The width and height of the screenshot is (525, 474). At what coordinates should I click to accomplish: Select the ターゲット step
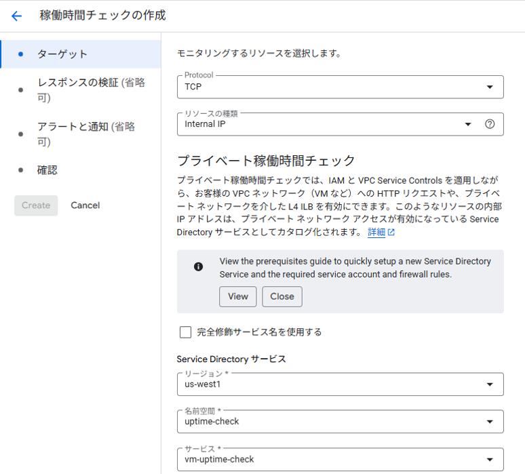(81, 54)
